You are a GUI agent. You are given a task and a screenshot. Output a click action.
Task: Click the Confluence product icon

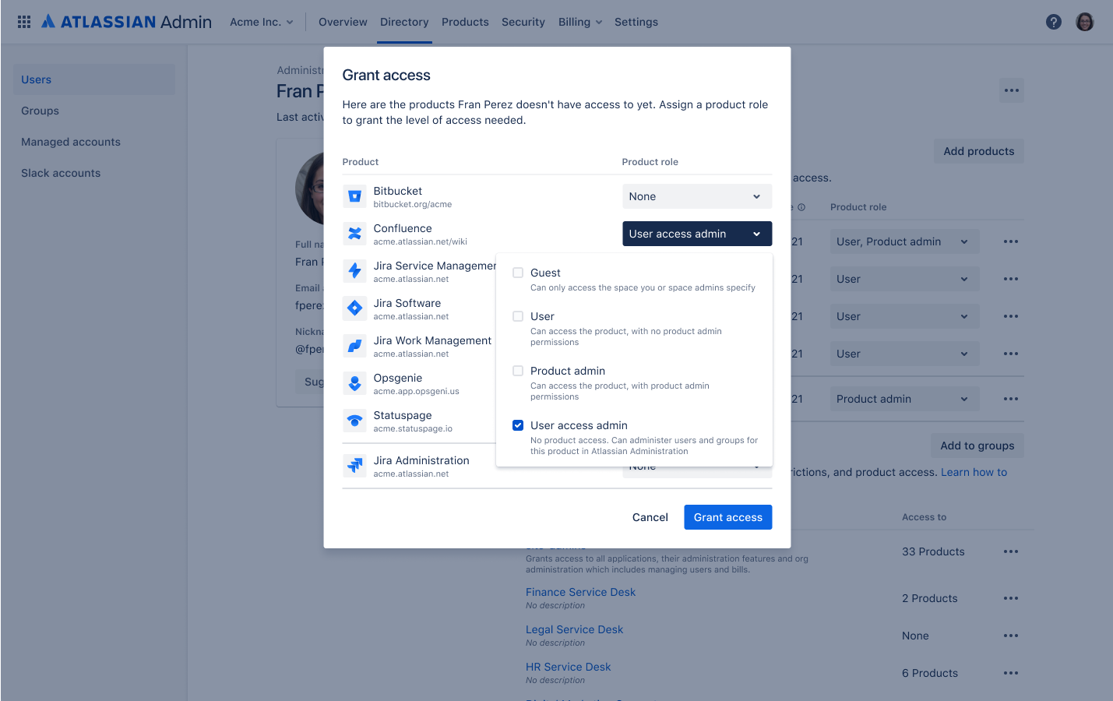pyautogui.click(x=354, y=234)
